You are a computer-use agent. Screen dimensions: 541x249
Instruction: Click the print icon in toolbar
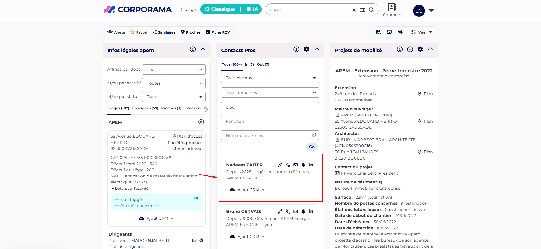pos(400,32)
